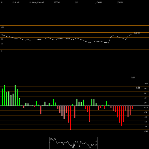149x149 pixels.
Task: Click the -100 label on the MR axis
Action: tap(146, 131)
